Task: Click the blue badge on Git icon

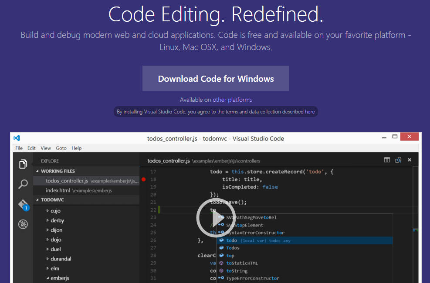Action: [x=26, y=208]
